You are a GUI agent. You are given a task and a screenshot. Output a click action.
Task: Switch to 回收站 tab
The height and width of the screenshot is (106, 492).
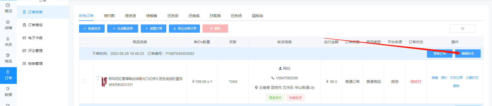[x=257, y=16]
